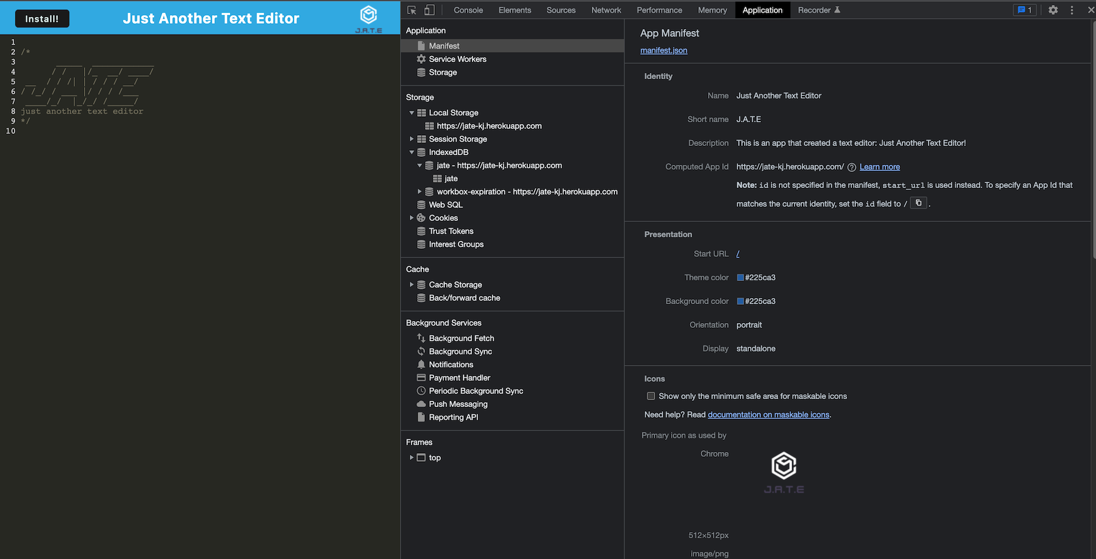Click the 'just another text editor' code line
The image size is (1096, 559).
click(x=82, y=111)
